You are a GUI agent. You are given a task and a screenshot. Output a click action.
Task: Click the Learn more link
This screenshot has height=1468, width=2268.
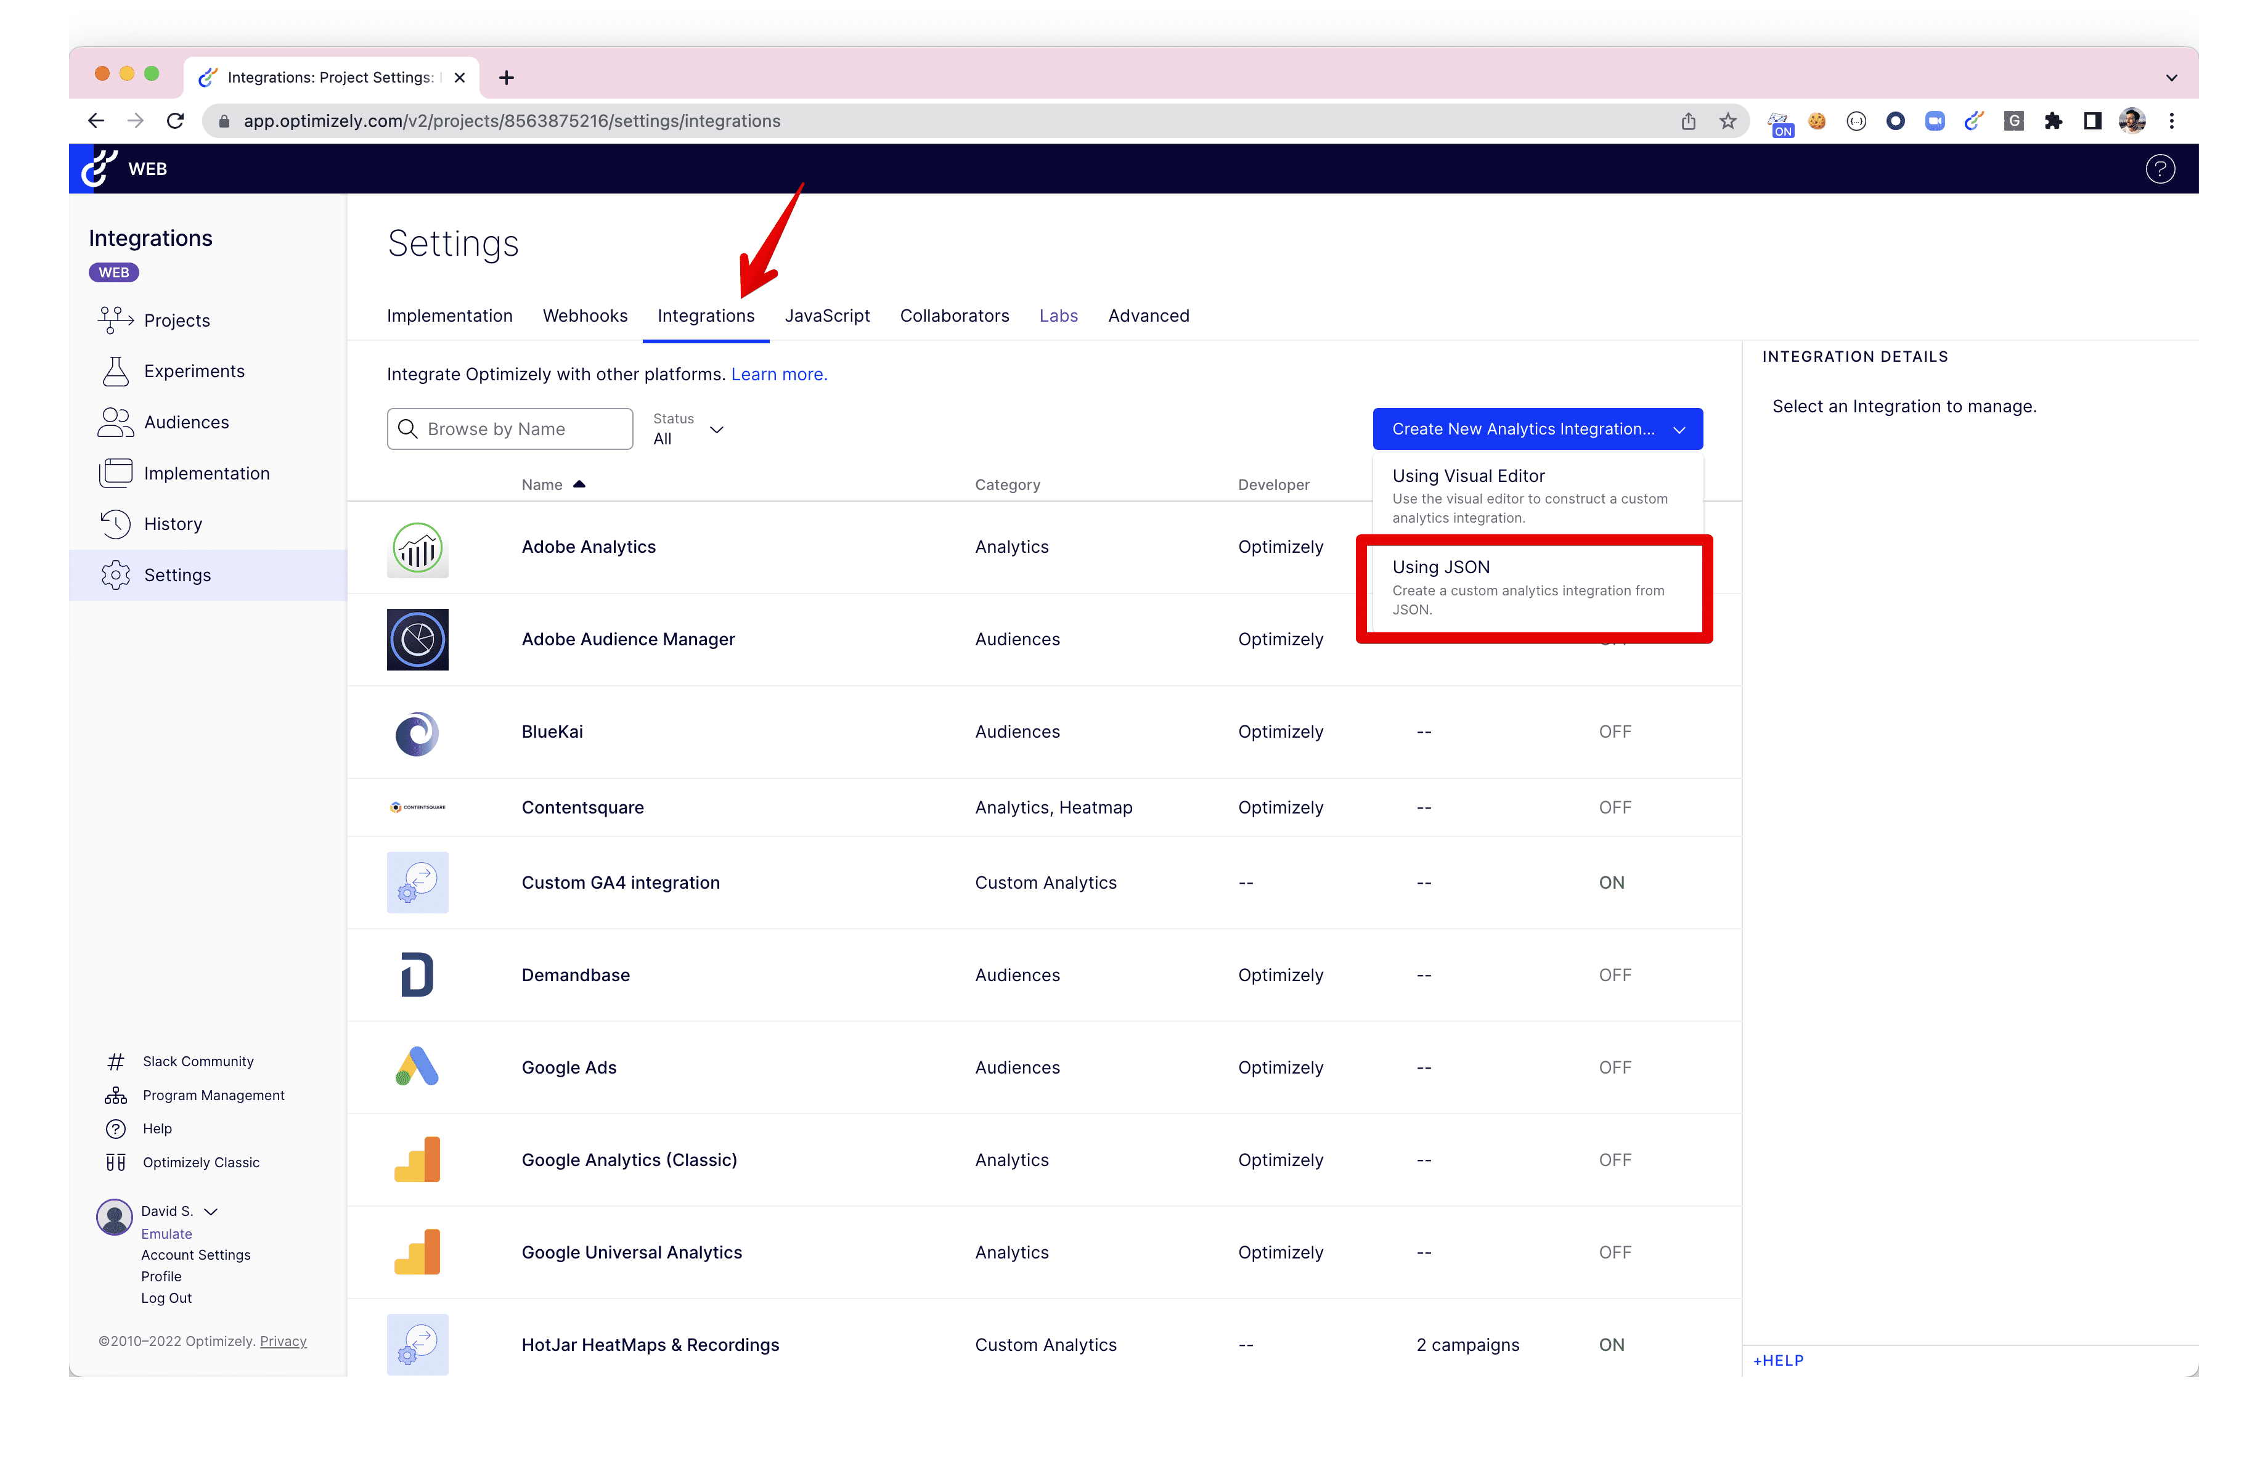click(x=778, y=373)
